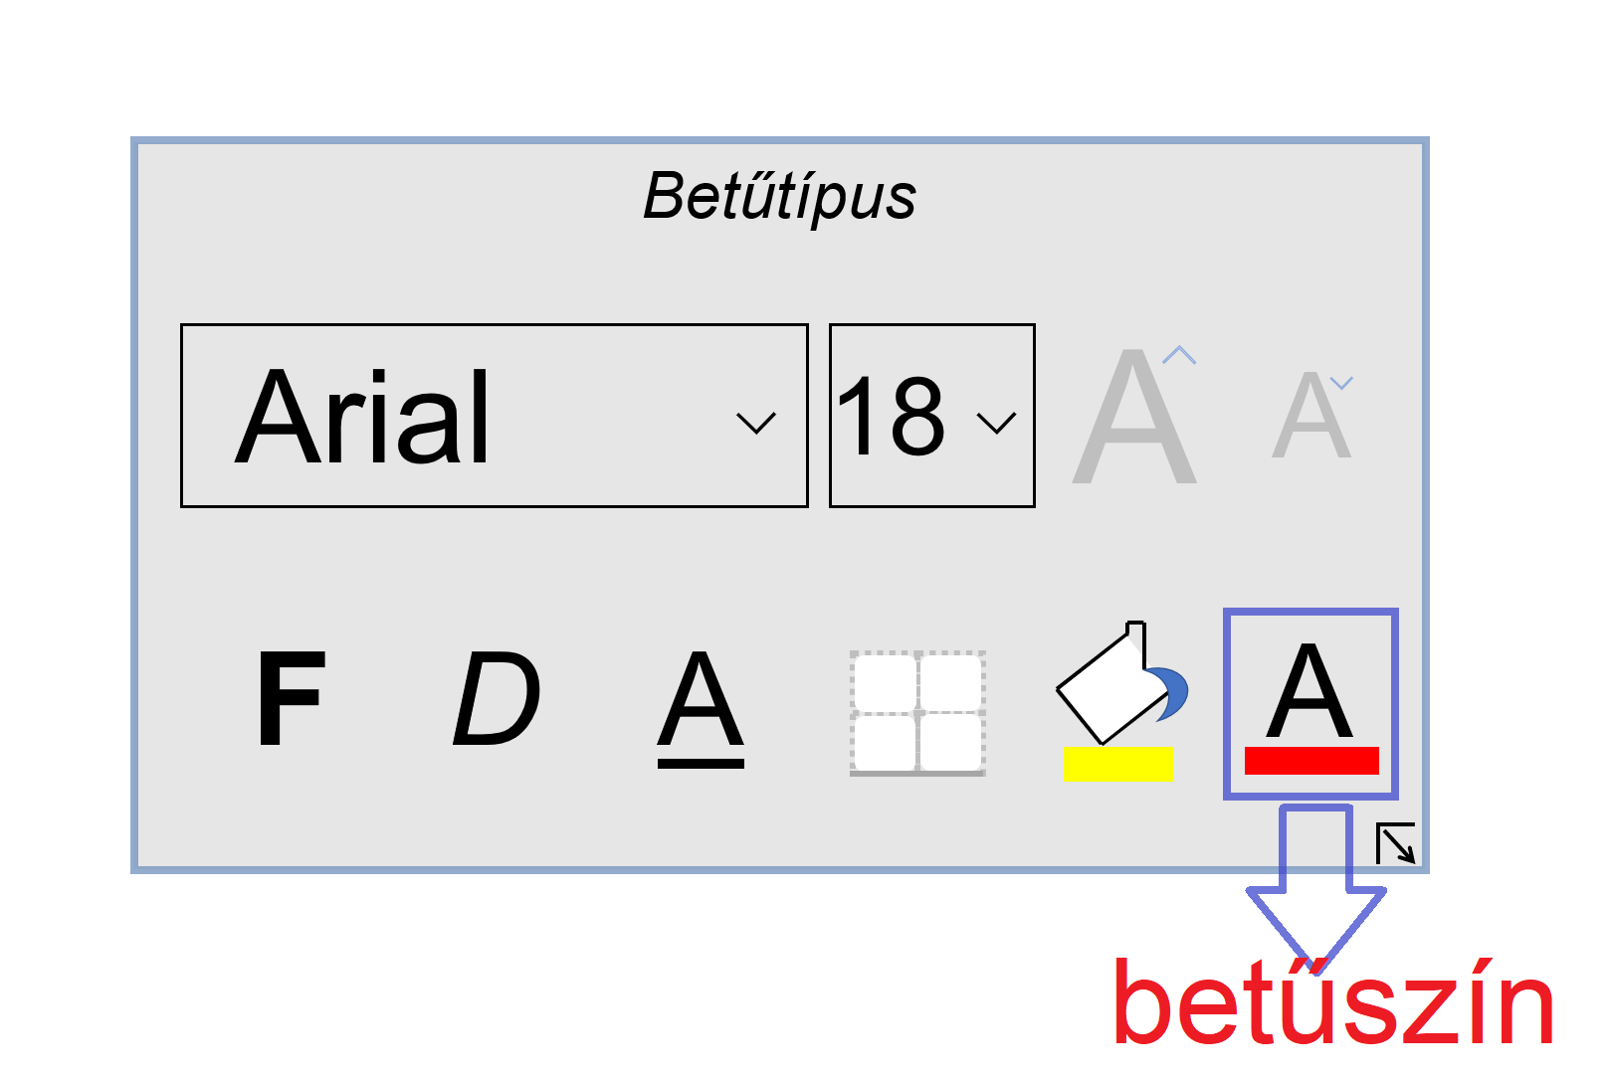Increase font size with the large A
The height and width of the screenshot is (1078, 1612).
(1134, 416)
